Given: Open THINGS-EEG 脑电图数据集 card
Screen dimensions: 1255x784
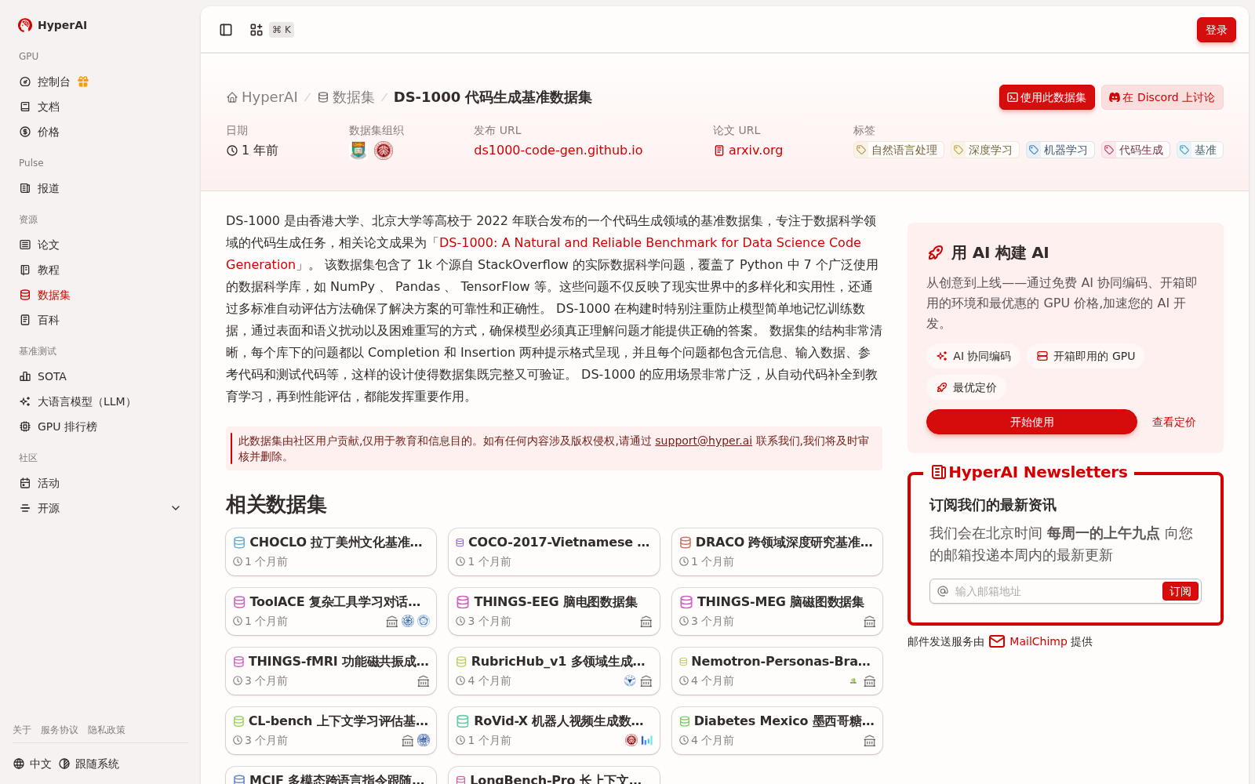Looking at the screenshot, I should click(554, 612).
